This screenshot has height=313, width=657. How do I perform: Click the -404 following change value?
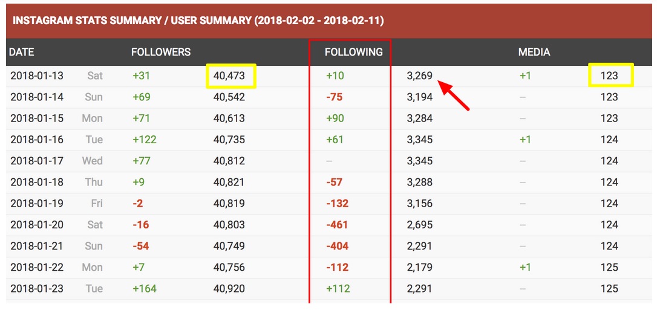[x=338, y=246]
